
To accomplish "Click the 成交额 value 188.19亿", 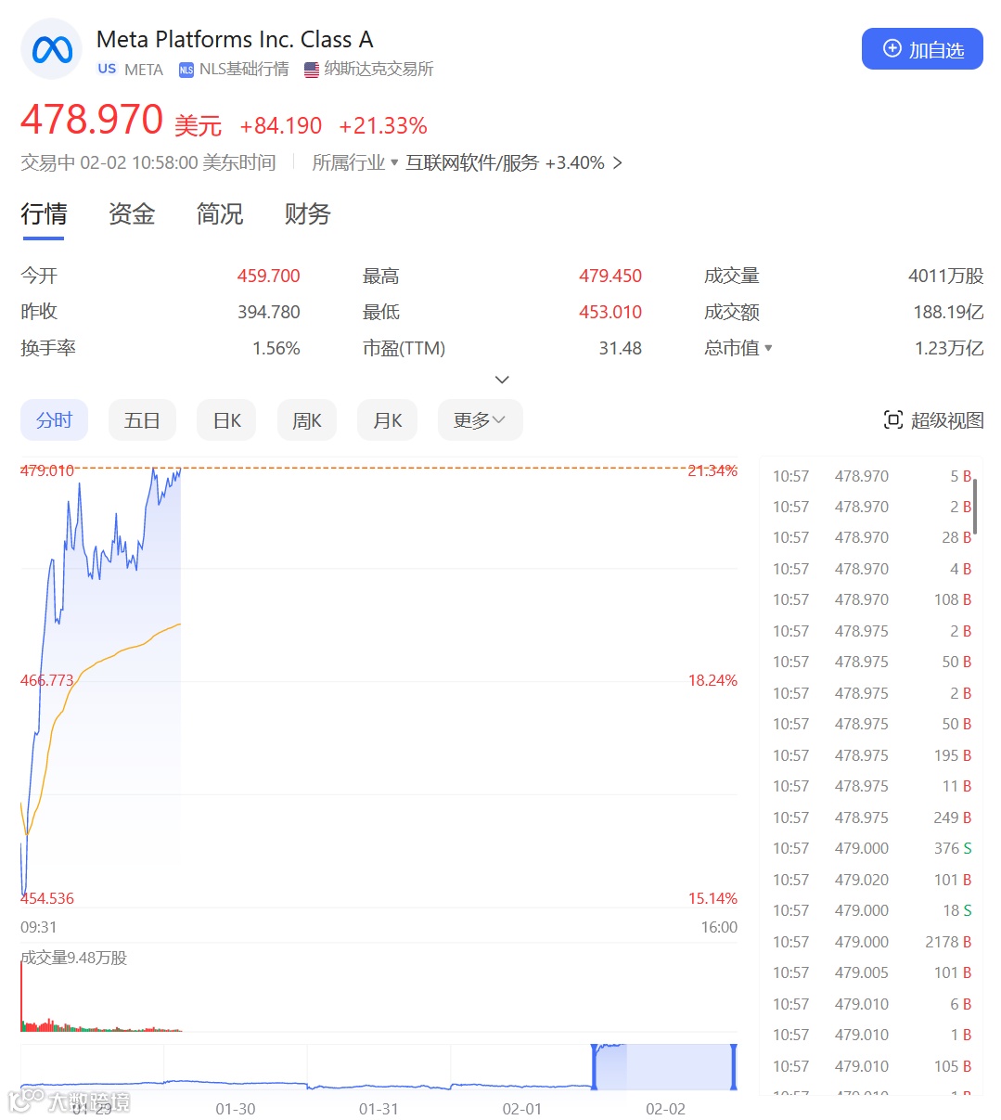I will (948, 312).
